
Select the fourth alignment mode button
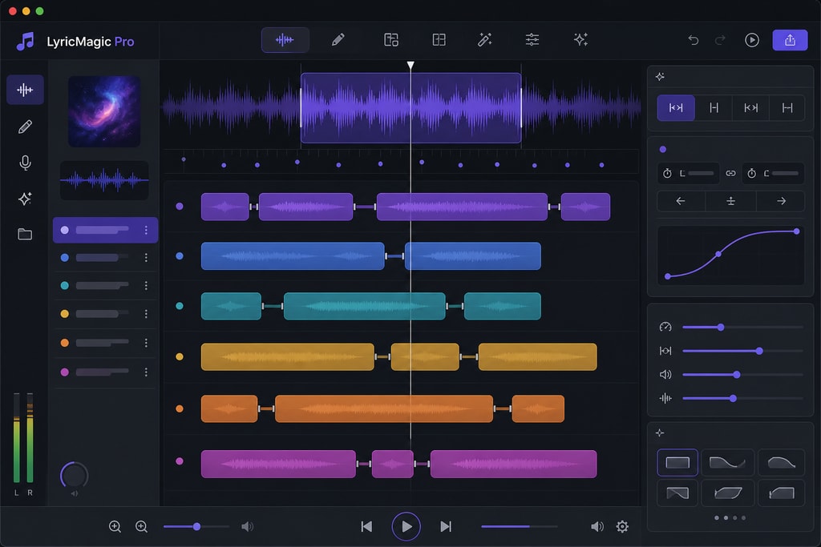787,108
